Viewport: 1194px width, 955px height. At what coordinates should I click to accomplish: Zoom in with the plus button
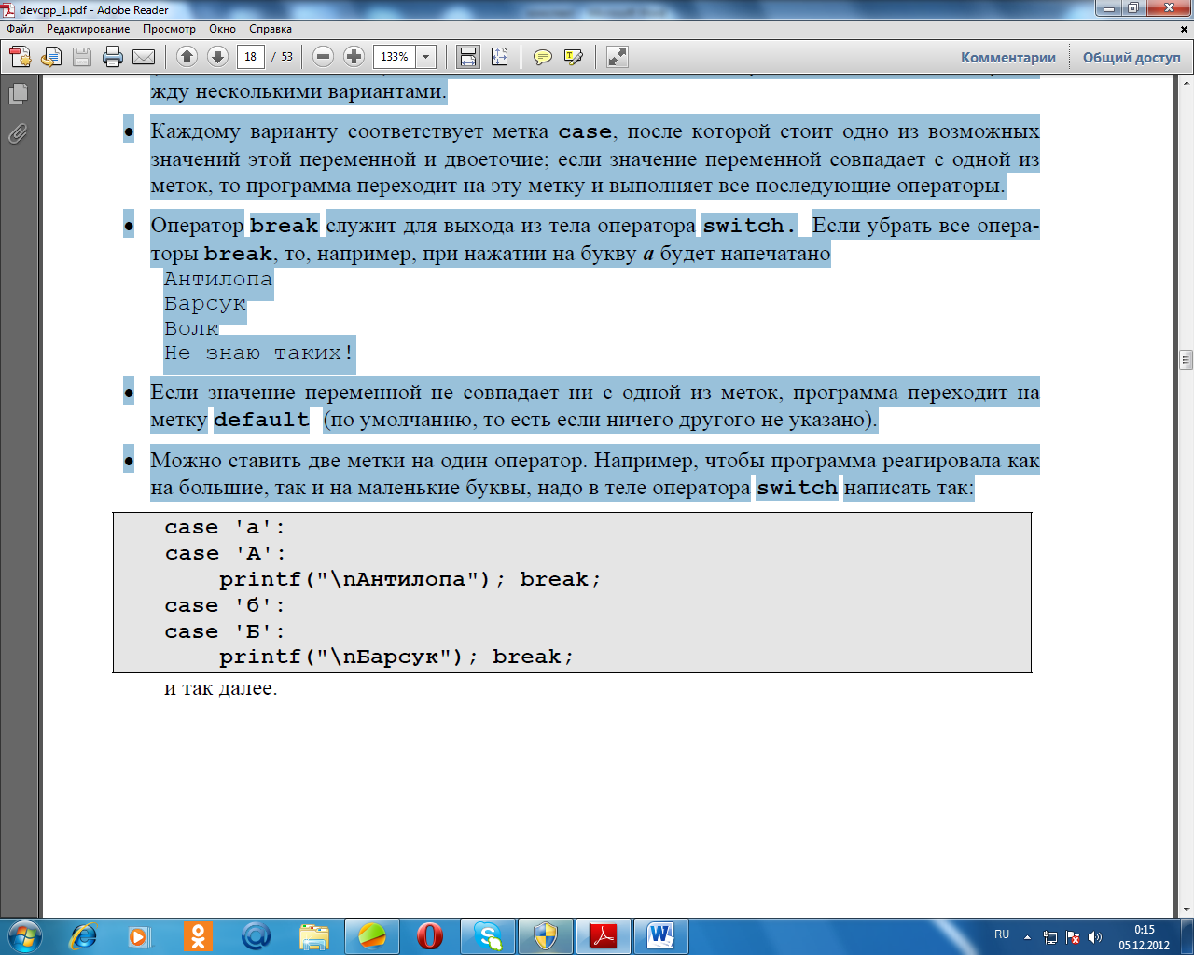click(354, 57)
